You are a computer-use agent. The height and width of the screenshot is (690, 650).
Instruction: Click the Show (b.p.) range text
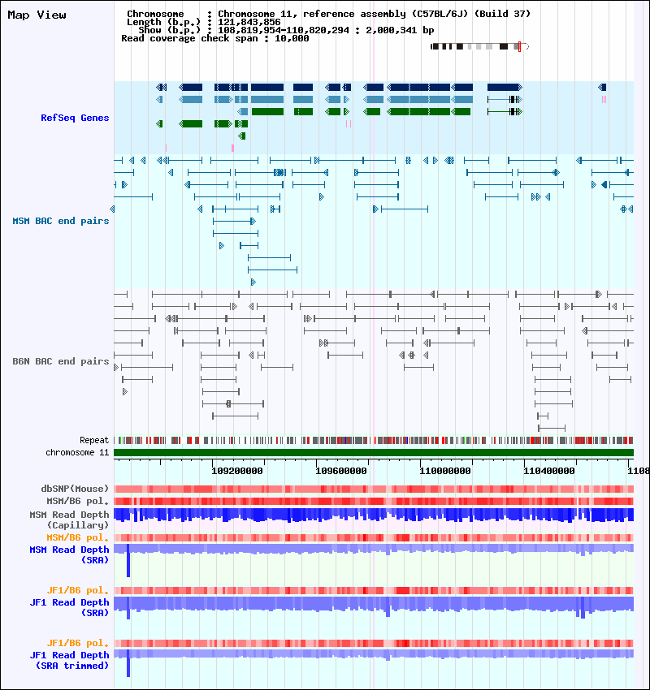(x=286, y=30)
